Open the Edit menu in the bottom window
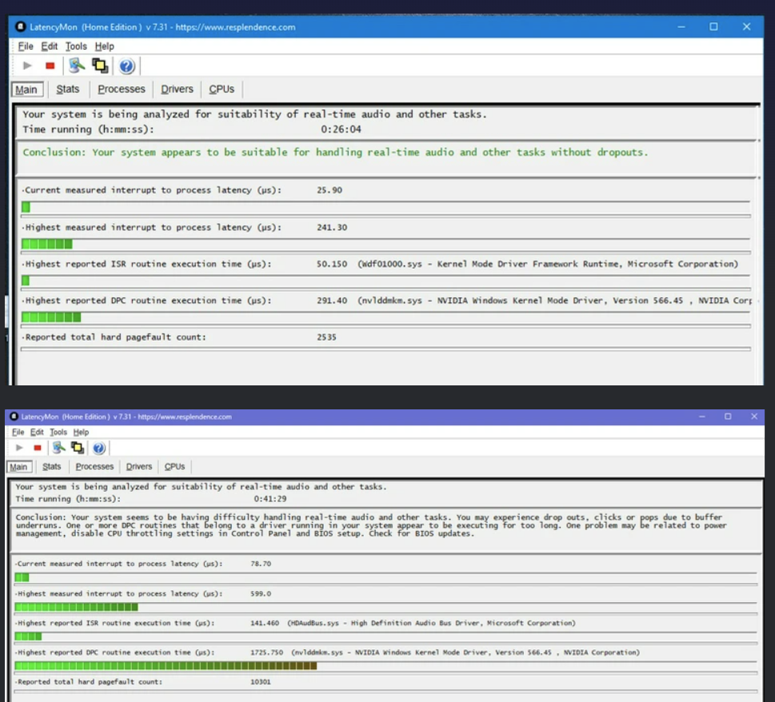The image size is (775, 702). click(37, 433)
